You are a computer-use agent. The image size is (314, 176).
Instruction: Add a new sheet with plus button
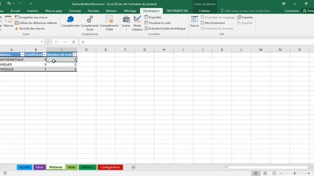(x=133, y=167)
